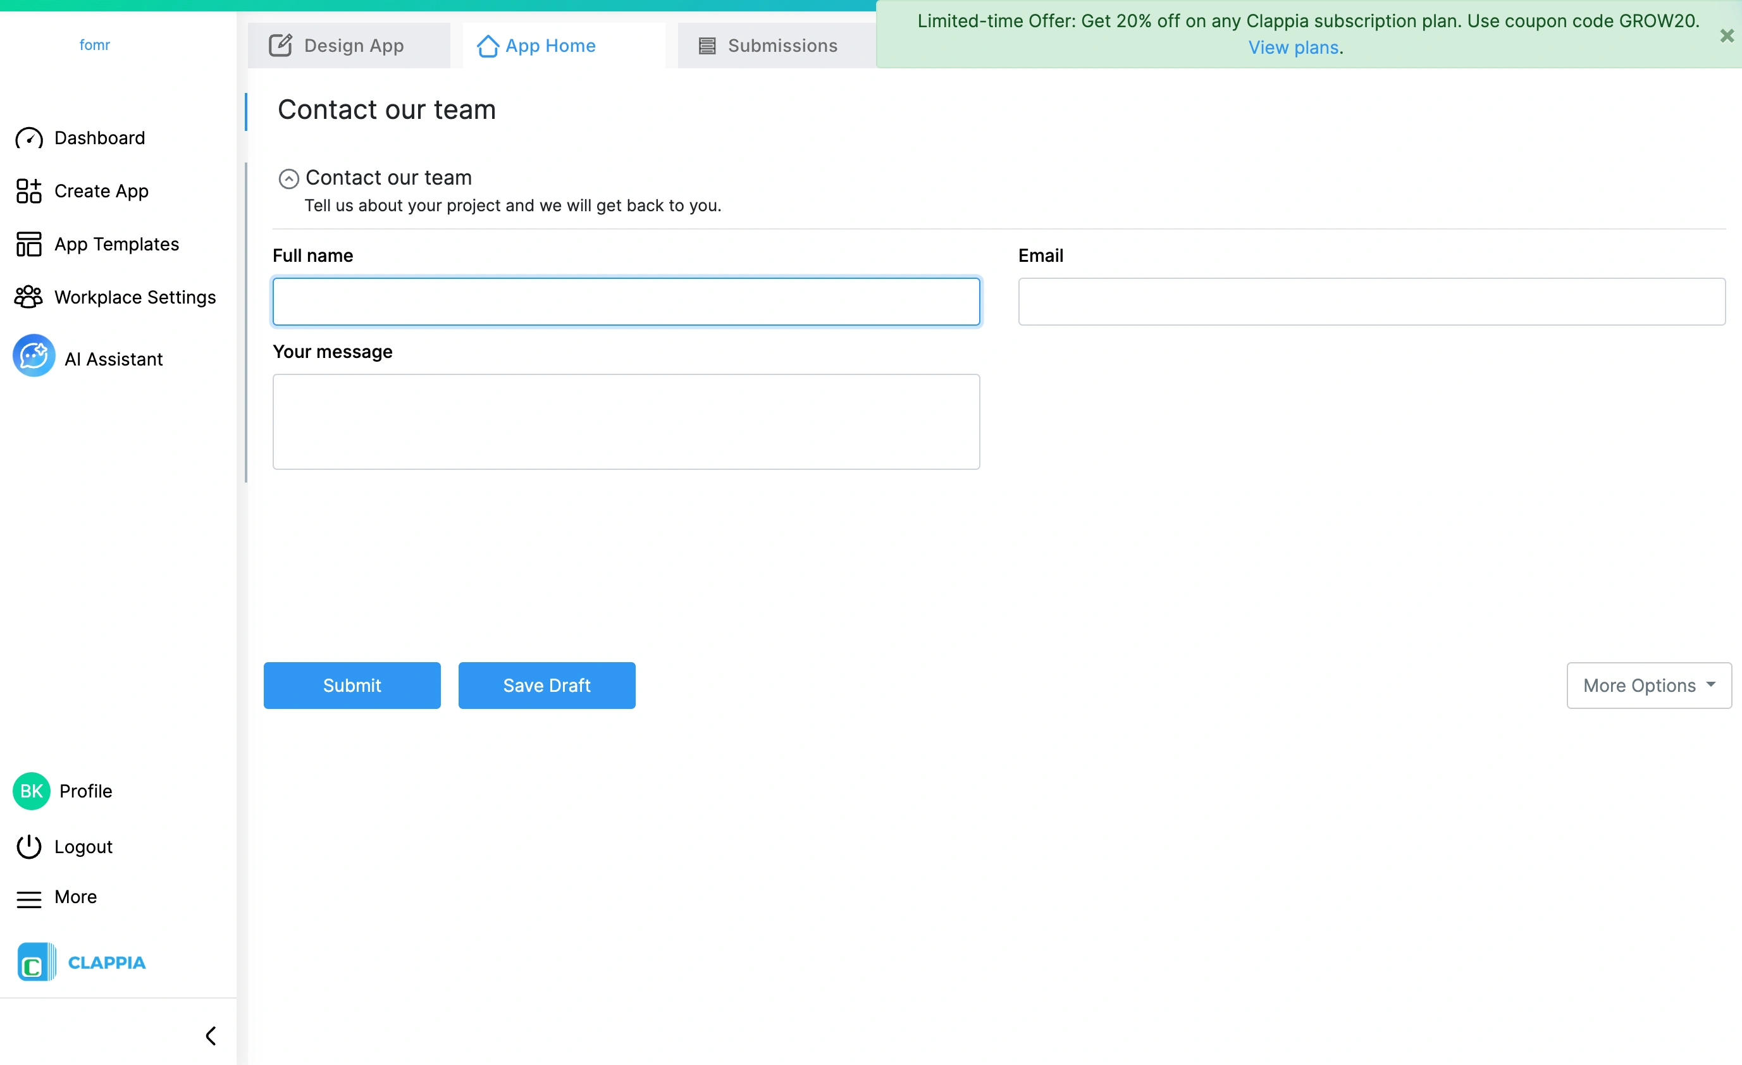Viewport: 1742px width, 1065px height.
Task: Switch to the Design App tab
Action: click(349, 46)
